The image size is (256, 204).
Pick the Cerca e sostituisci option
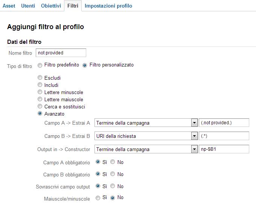tap(40, 107)
